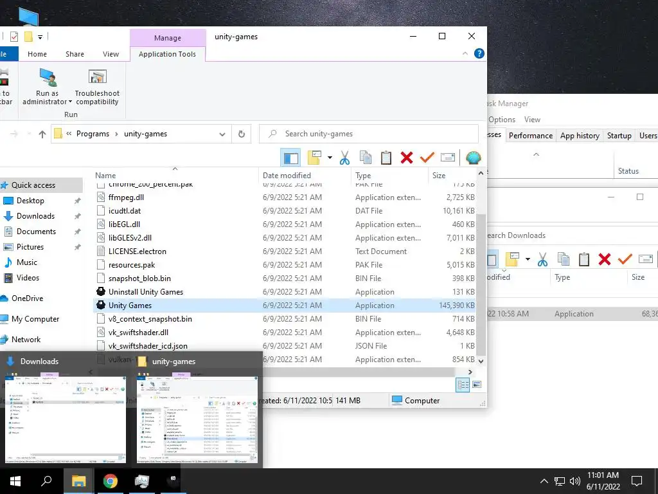Click the red Delete X in unity-games toolbar
The height and width of the screenshot is (494, 658).
(x=407, y=158)
